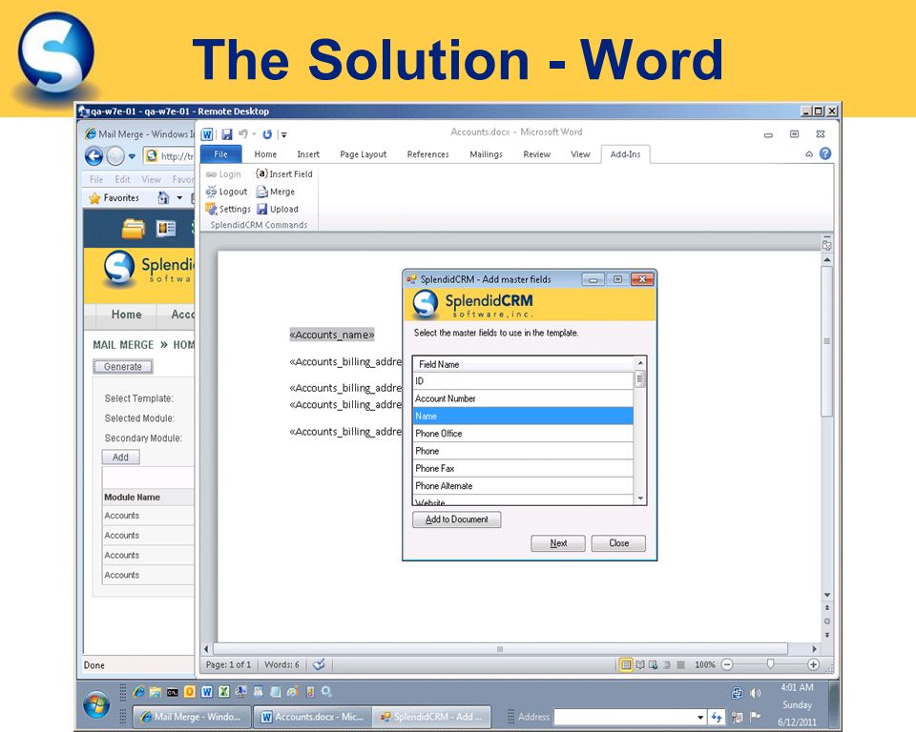916x732 pixels.
Task: Switch to Draft view
Action: 680,664
